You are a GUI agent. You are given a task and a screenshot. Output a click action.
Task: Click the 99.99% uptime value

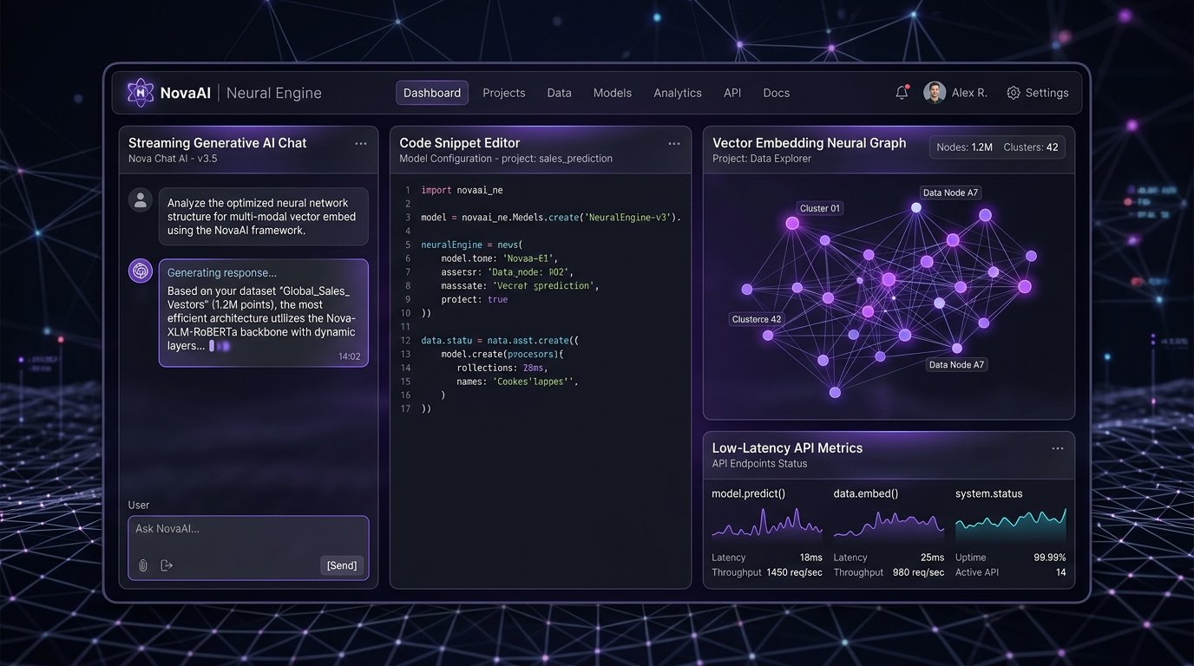(x=1050, y=558)
